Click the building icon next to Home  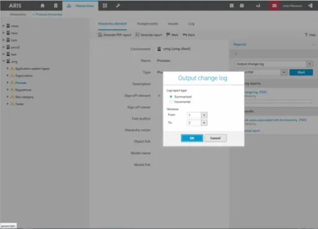[x=56, y=6]
